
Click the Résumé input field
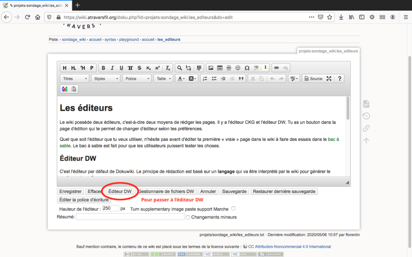click(x=130, y=217)
